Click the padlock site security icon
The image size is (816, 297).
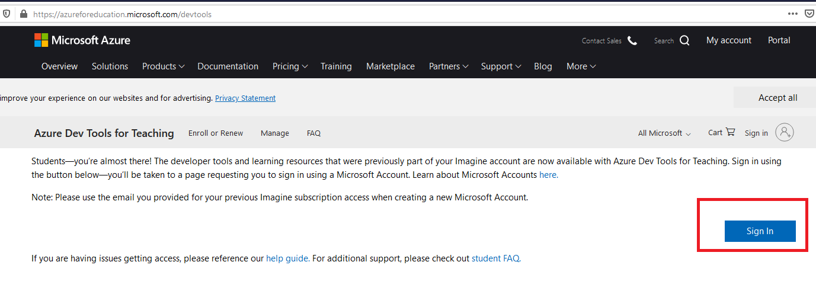point(23,14)
